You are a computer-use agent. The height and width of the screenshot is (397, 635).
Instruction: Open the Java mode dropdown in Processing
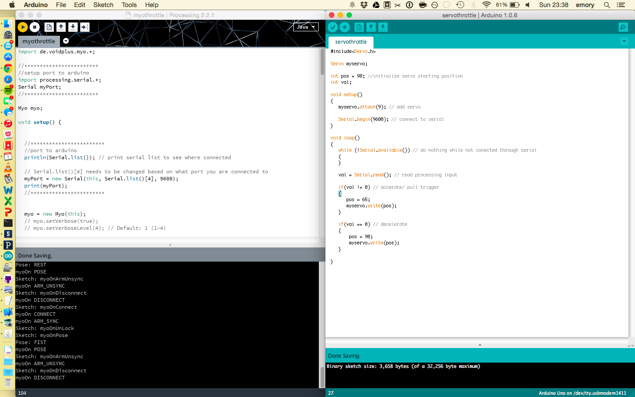point(306,27)
